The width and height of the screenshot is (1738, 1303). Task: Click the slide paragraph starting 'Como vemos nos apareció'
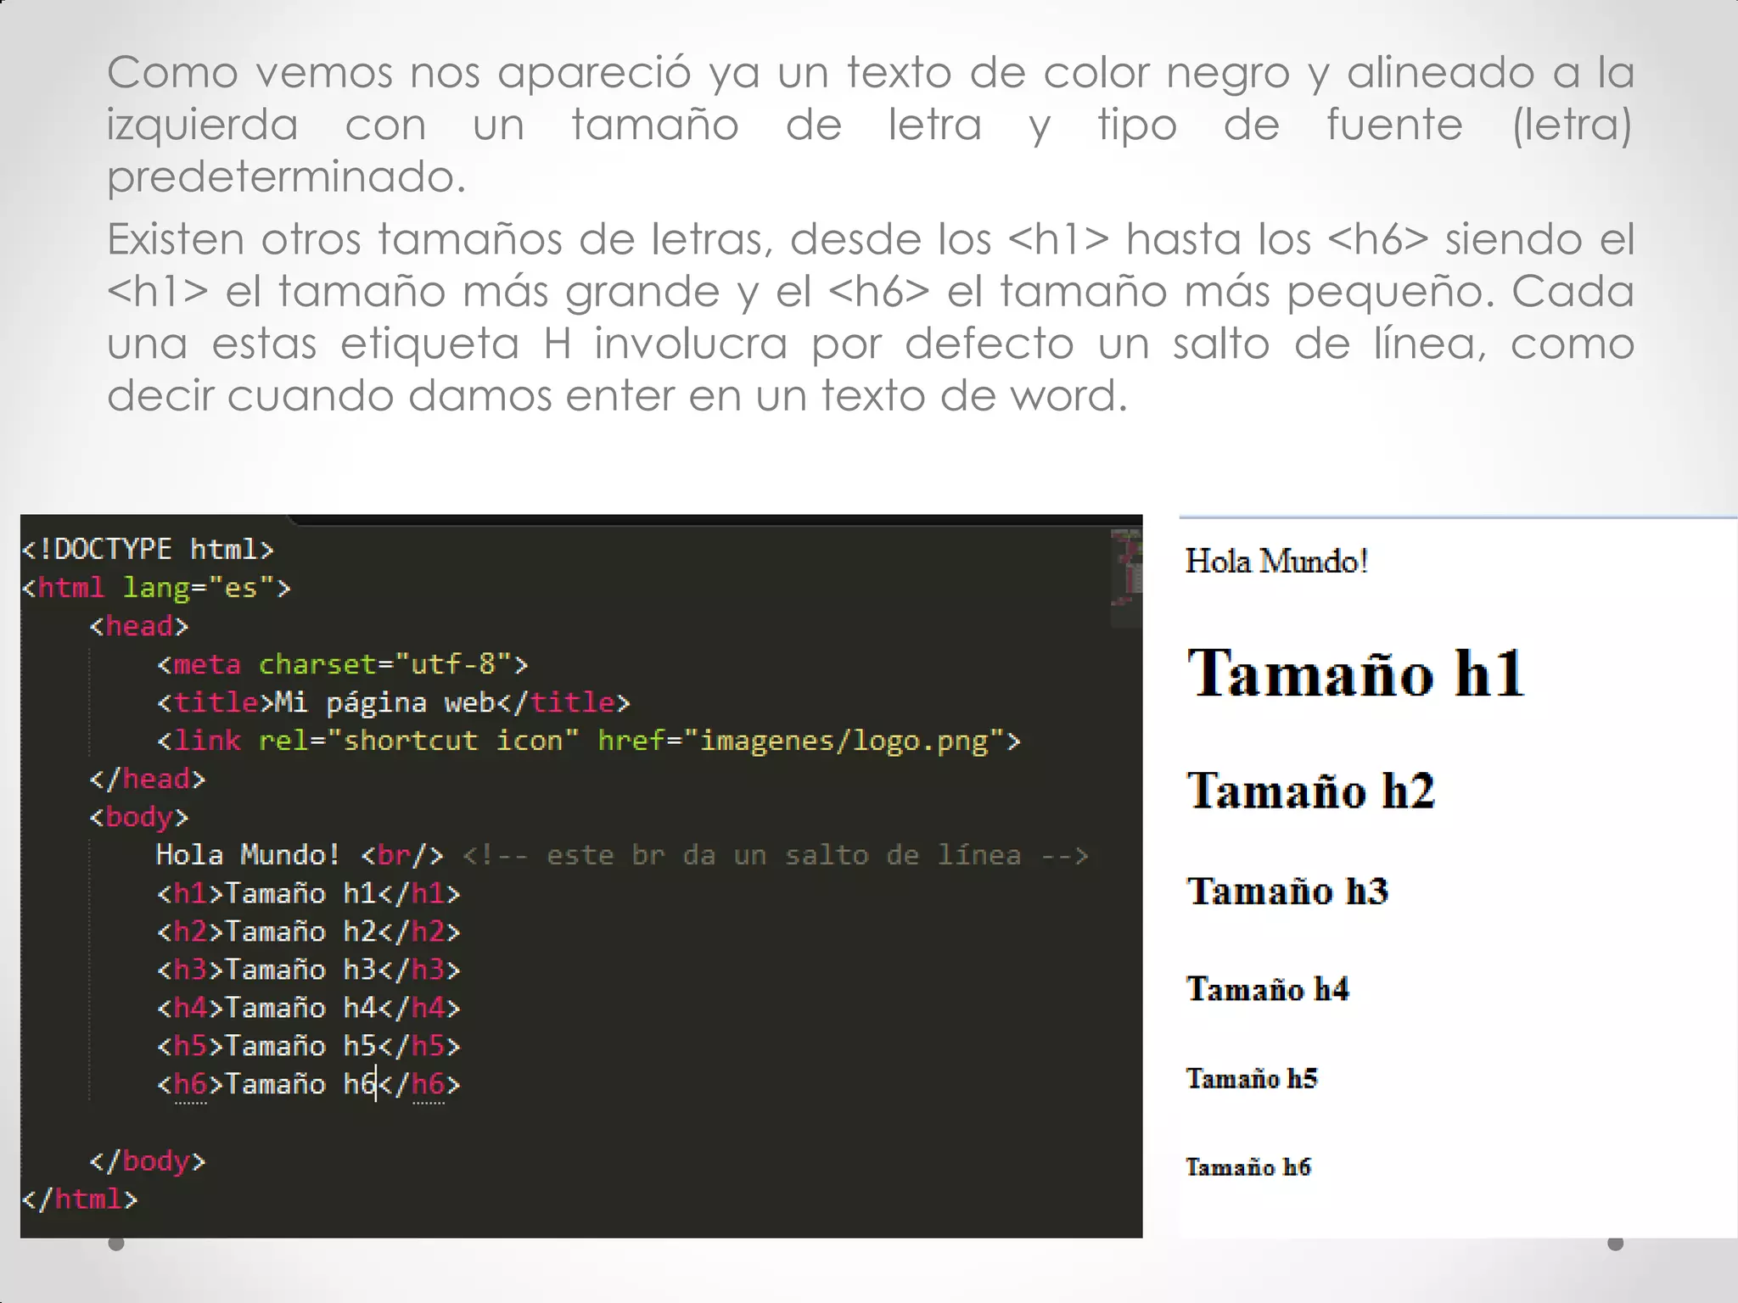[x=870, y=124]
